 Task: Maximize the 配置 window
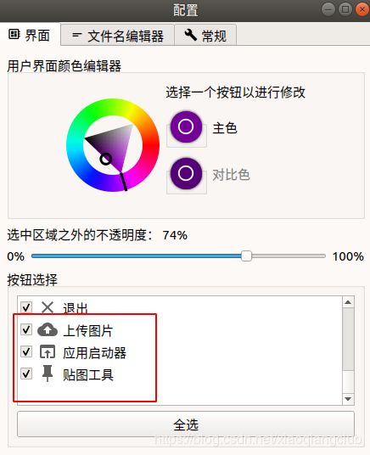345,9
